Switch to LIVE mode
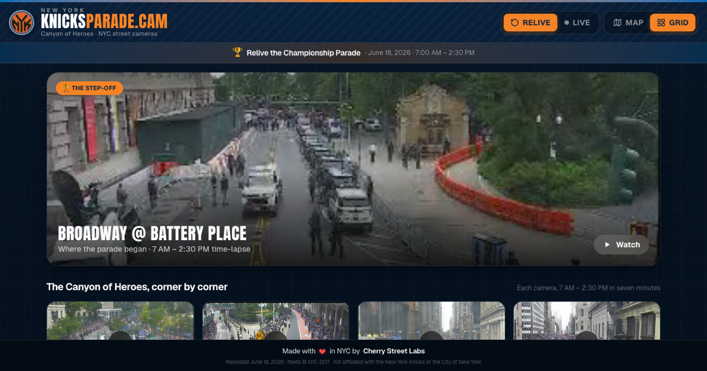Viewport: 707px width, 371px height. click(x=577, y=22)
